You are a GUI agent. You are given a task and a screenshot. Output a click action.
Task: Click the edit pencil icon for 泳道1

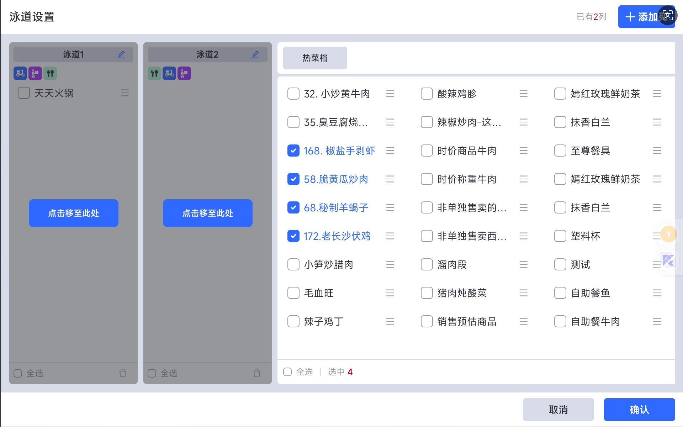(x=121, y=54)
